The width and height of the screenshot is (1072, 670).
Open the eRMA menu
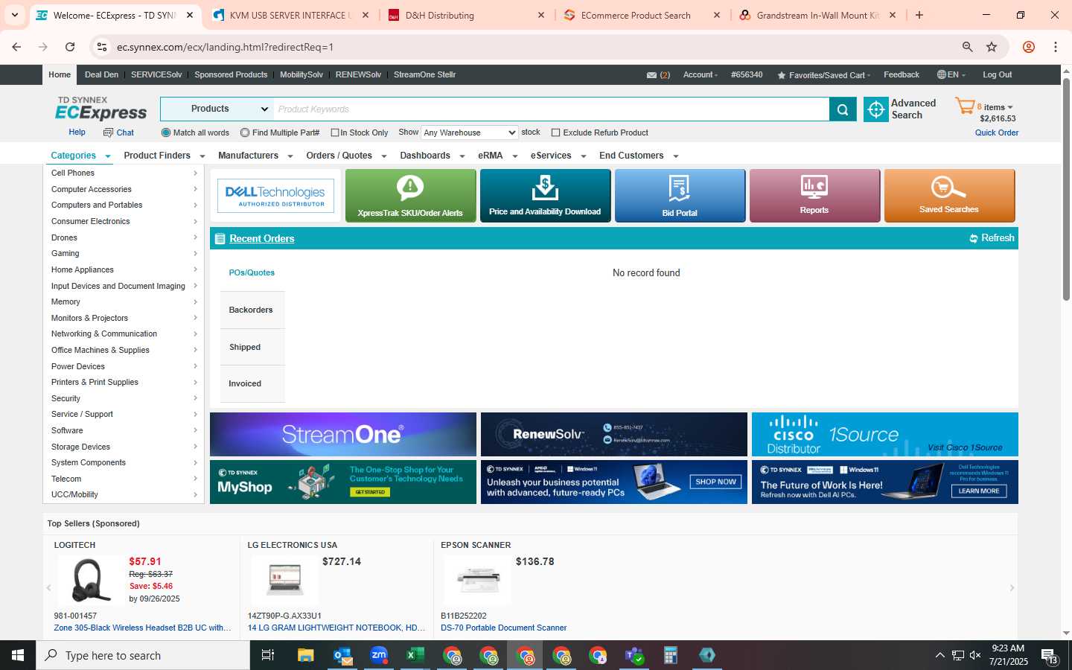point(497,156)
